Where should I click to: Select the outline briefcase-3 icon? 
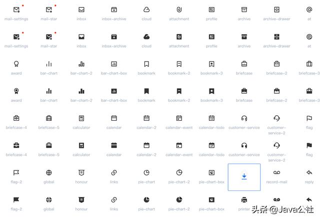click(x=309, y=64)
